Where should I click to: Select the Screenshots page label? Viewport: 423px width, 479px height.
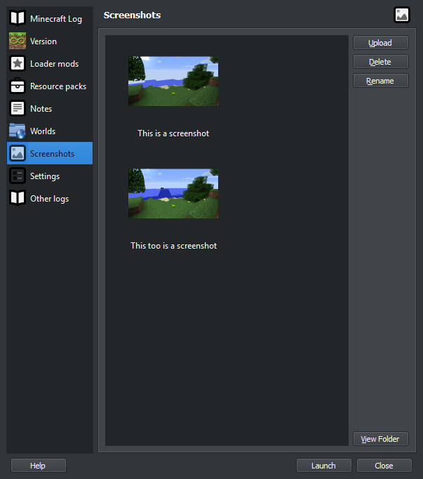[x=52, y=153]
